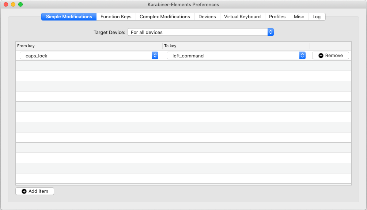Open the Target Device dropdown
The height and width of the screenshot is (210, 367).
pyautogui.click(x=201, y=32)
